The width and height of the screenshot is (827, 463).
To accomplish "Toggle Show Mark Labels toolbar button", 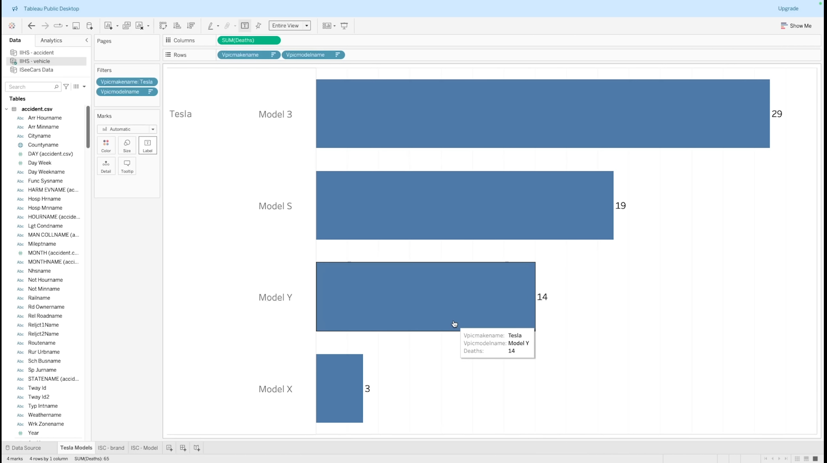I will 245,26.
